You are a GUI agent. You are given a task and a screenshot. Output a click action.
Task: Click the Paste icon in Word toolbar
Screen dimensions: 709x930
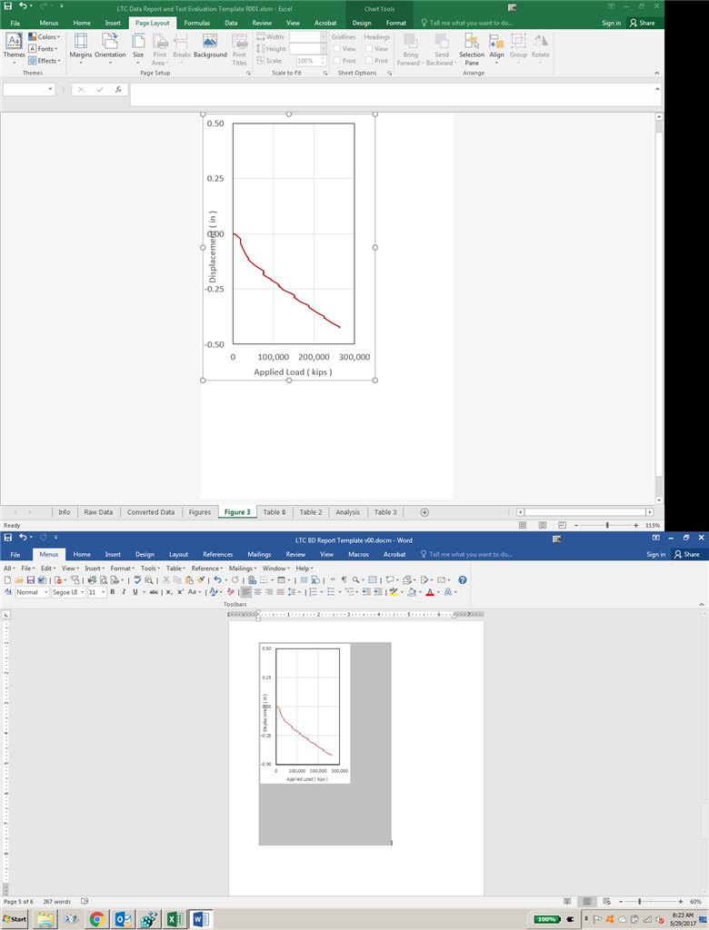[x=189, y=580]
